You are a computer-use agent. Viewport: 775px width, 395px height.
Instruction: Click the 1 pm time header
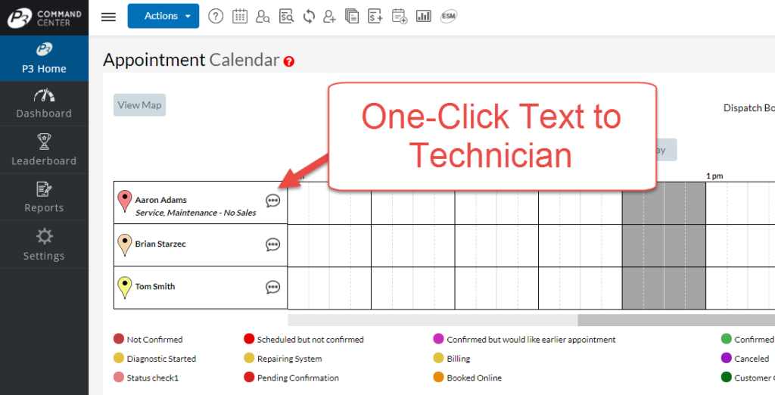[714, 176]
